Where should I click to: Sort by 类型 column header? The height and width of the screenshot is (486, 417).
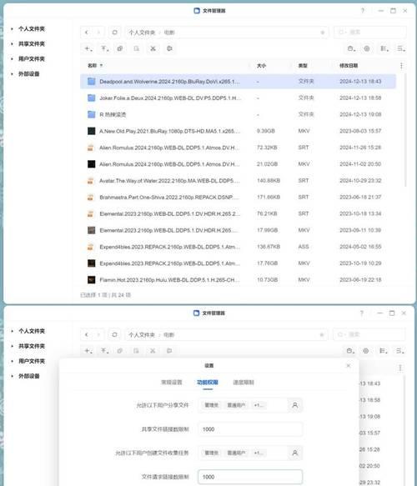(303, 65)
